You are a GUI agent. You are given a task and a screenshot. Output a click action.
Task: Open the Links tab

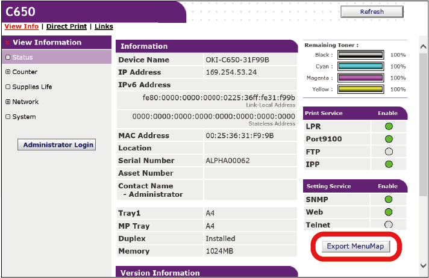[x=103, y=26]
